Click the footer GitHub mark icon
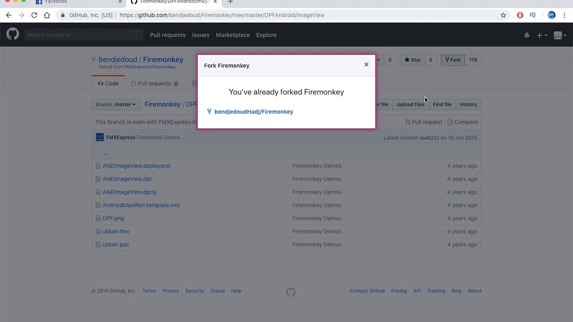This screenshot has height=322, width=573. pos(291,292)
